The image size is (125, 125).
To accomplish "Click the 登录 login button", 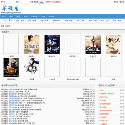I will pyautogui.click(x=41, y=2).
